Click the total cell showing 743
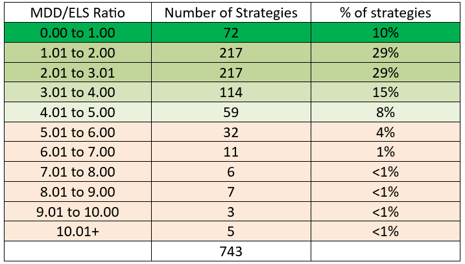 231,251
